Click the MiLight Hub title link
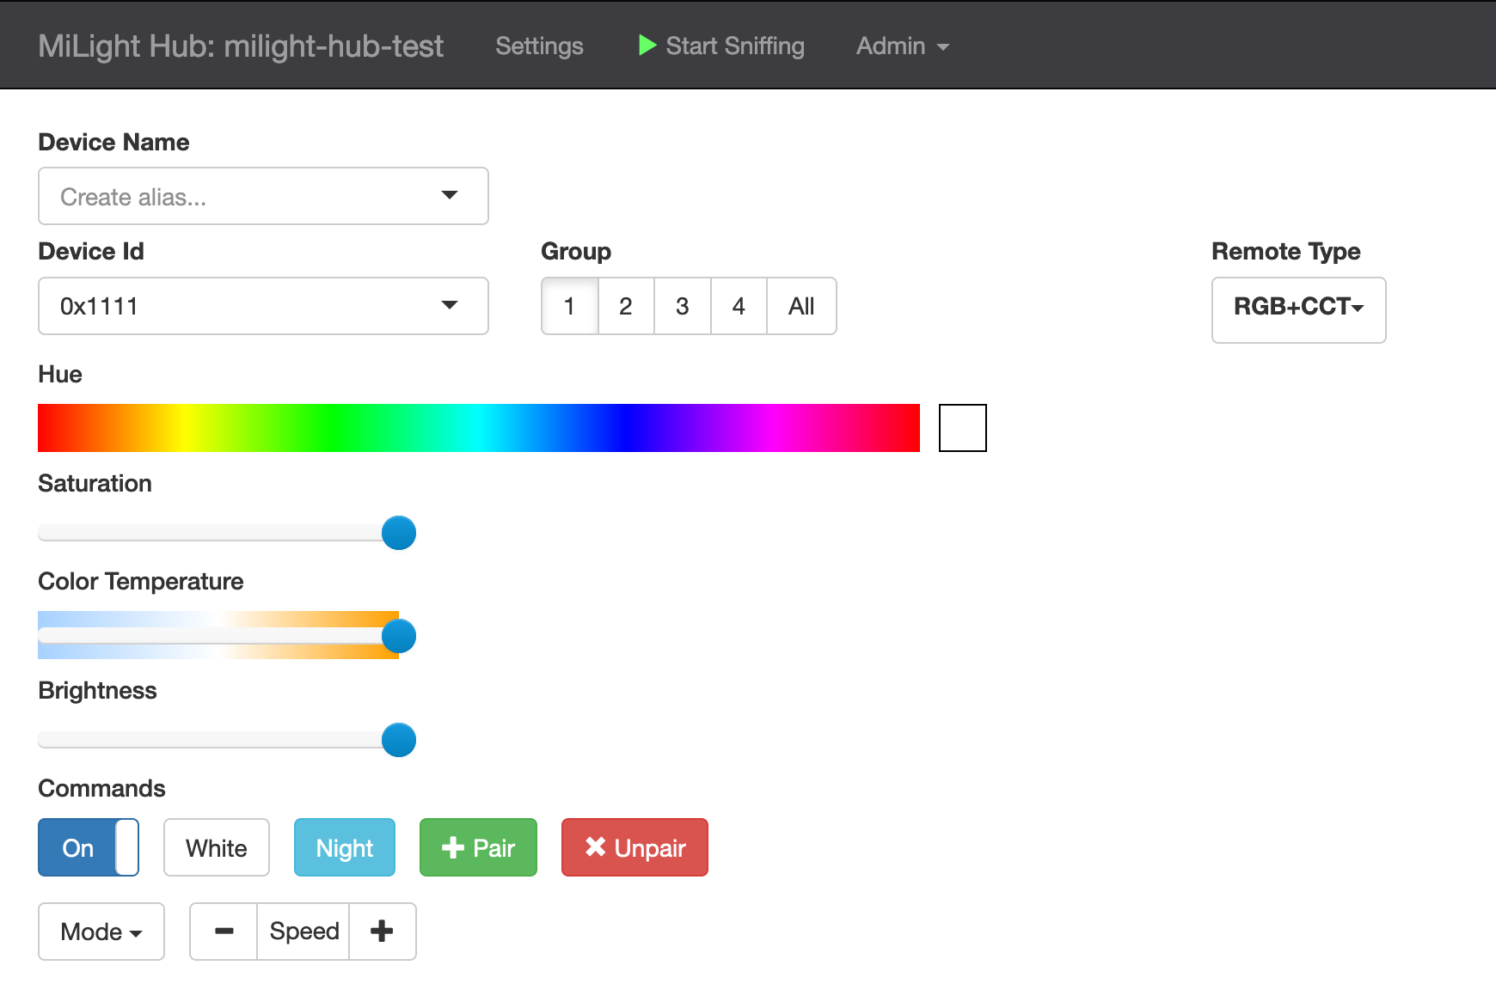 (x=241, y=46)
